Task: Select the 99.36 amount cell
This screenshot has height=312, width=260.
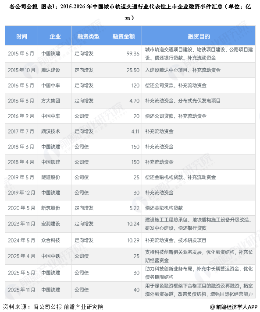Action: [123, 54]
